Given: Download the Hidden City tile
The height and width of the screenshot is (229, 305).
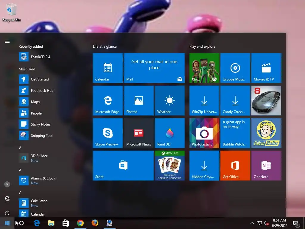Looking at the screenshot, I should tap(204, 165).
